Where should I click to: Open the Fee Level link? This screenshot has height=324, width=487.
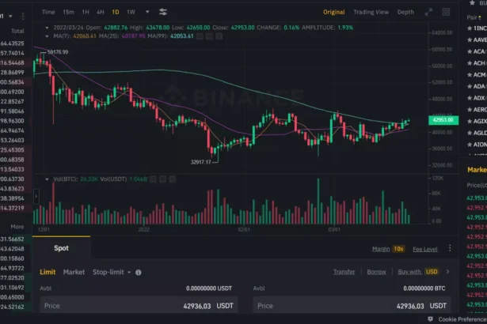point(425,249)
